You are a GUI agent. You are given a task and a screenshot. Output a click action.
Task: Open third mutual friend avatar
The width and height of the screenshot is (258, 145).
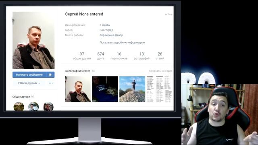click(x=48, y=106)
